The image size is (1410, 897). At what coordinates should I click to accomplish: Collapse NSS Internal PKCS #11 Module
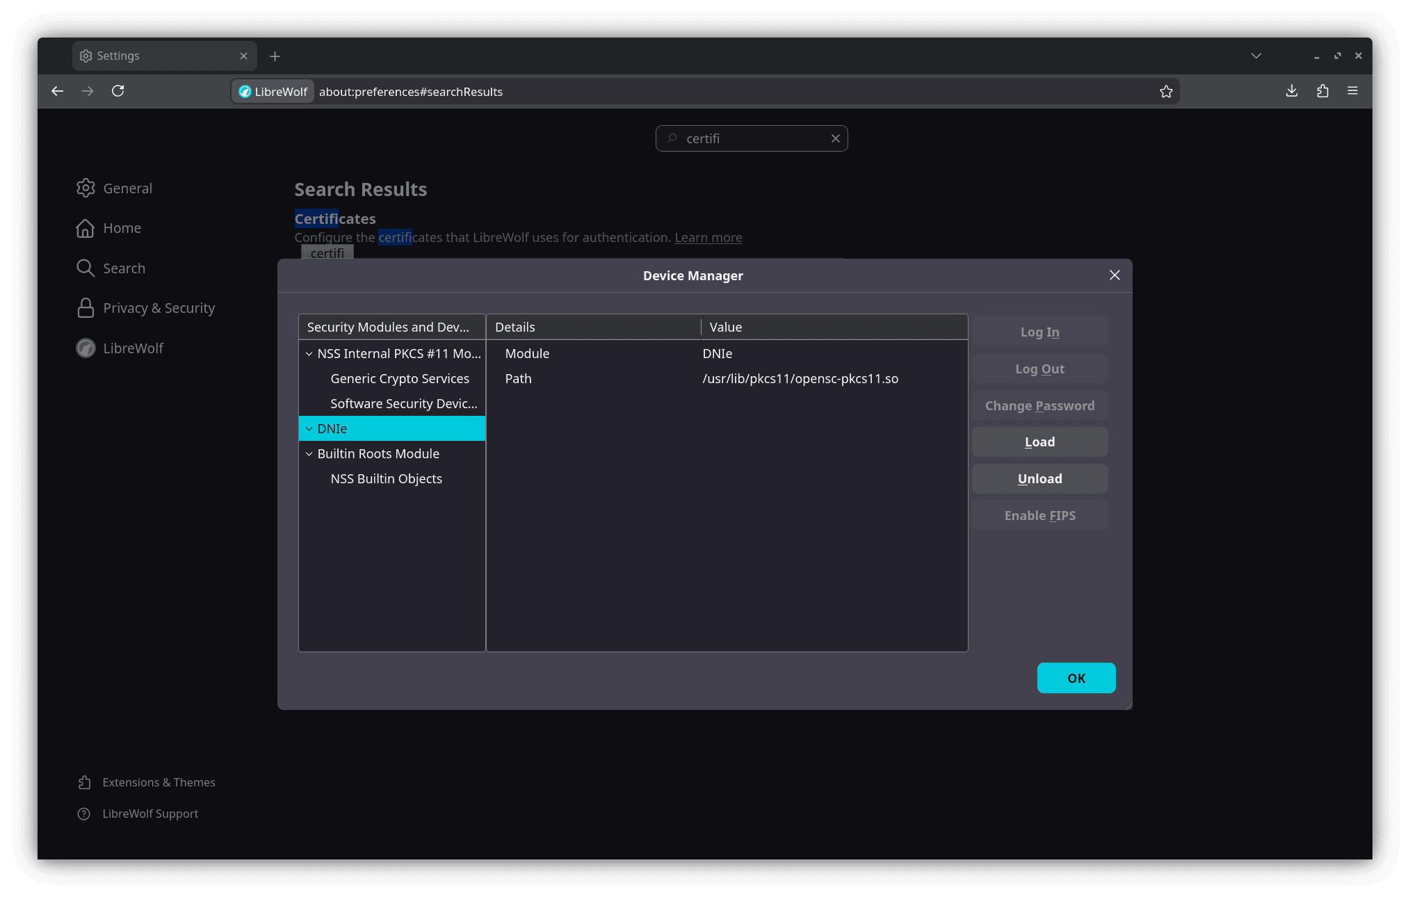point(309,353)
